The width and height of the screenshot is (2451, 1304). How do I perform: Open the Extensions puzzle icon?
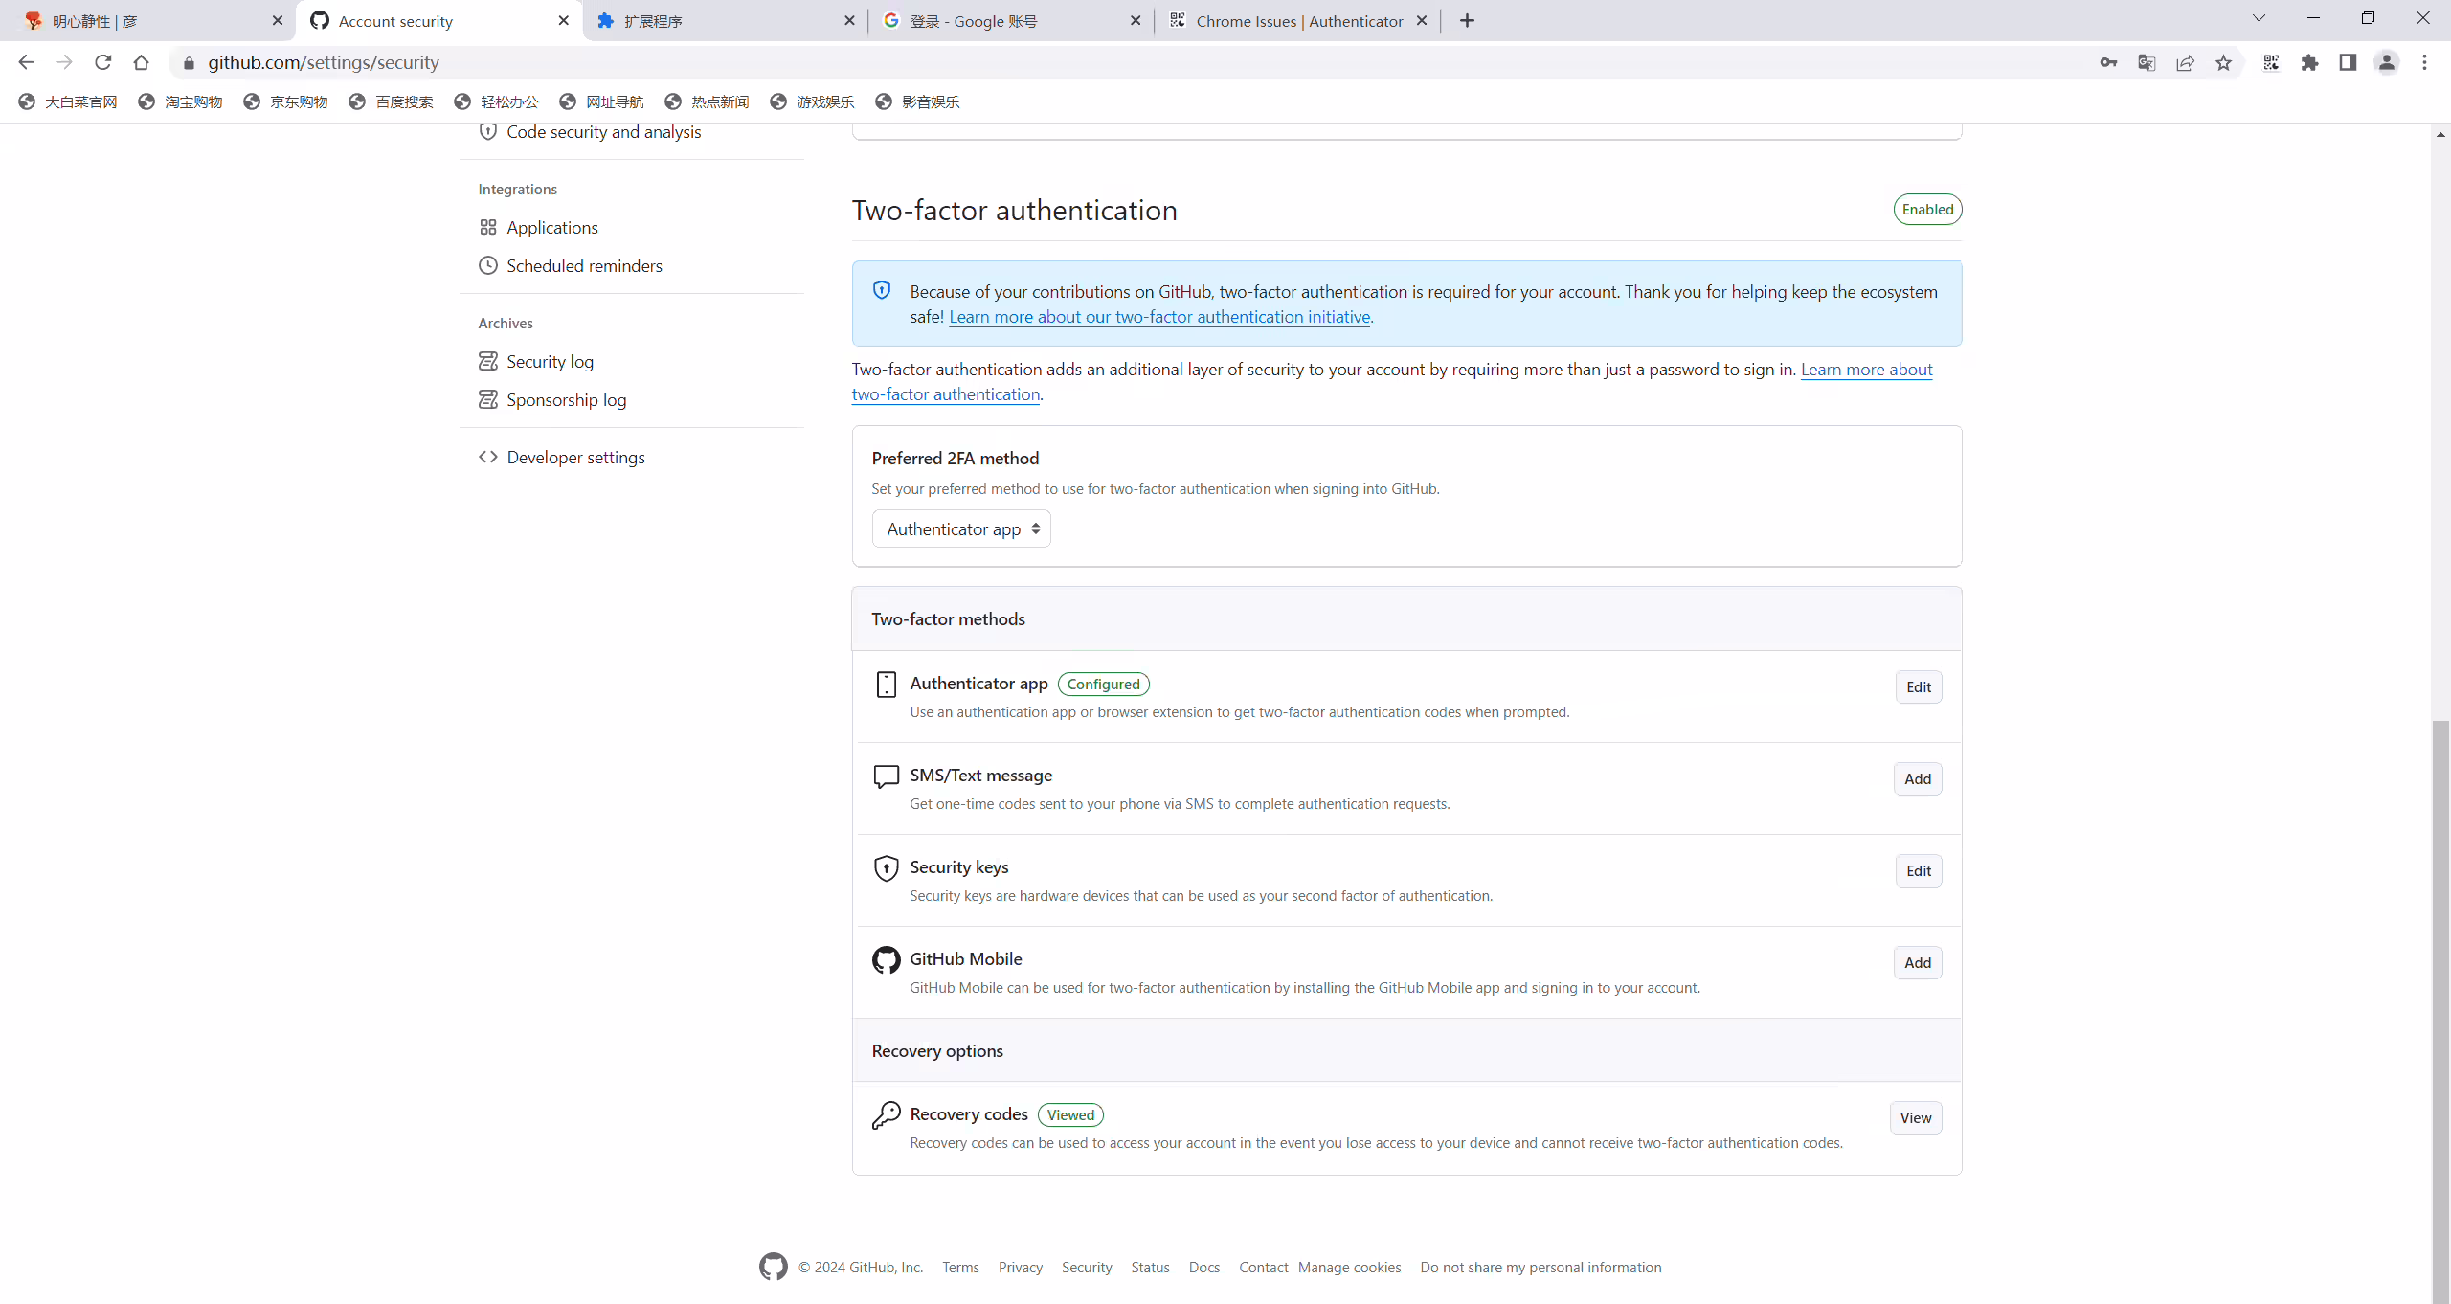pos(2309,62)
